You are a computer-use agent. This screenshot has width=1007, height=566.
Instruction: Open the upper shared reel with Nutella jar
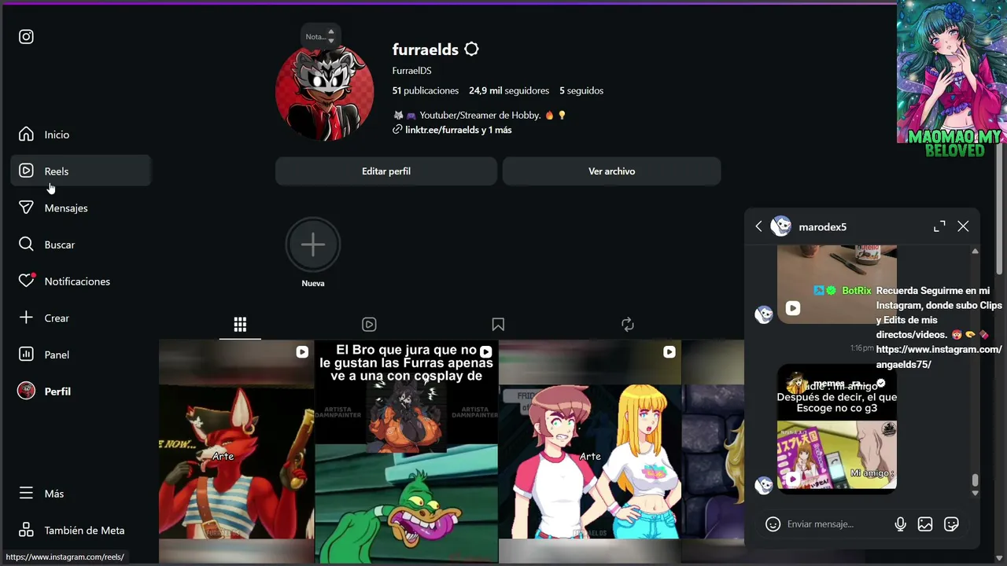click(x=837, y=284)
